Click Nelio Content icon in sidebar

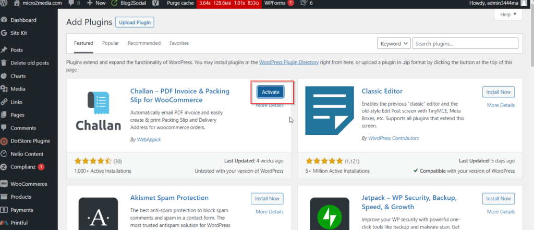point(4,154)
